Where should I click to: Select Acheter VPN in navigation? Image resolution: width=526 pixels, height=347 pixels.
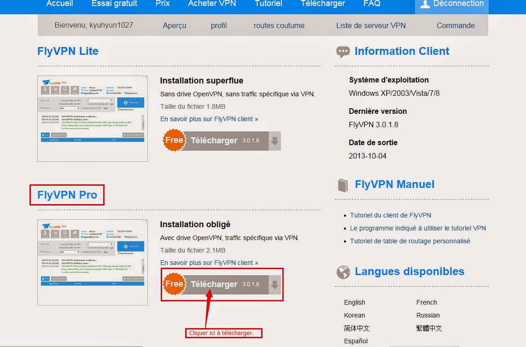tap(212, 4)
